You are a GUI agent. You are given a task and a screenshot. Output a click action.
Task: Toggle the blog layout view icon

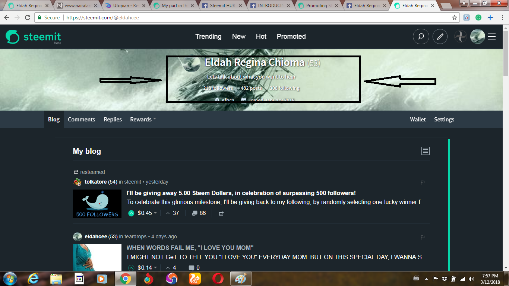(x=426, y=151)
